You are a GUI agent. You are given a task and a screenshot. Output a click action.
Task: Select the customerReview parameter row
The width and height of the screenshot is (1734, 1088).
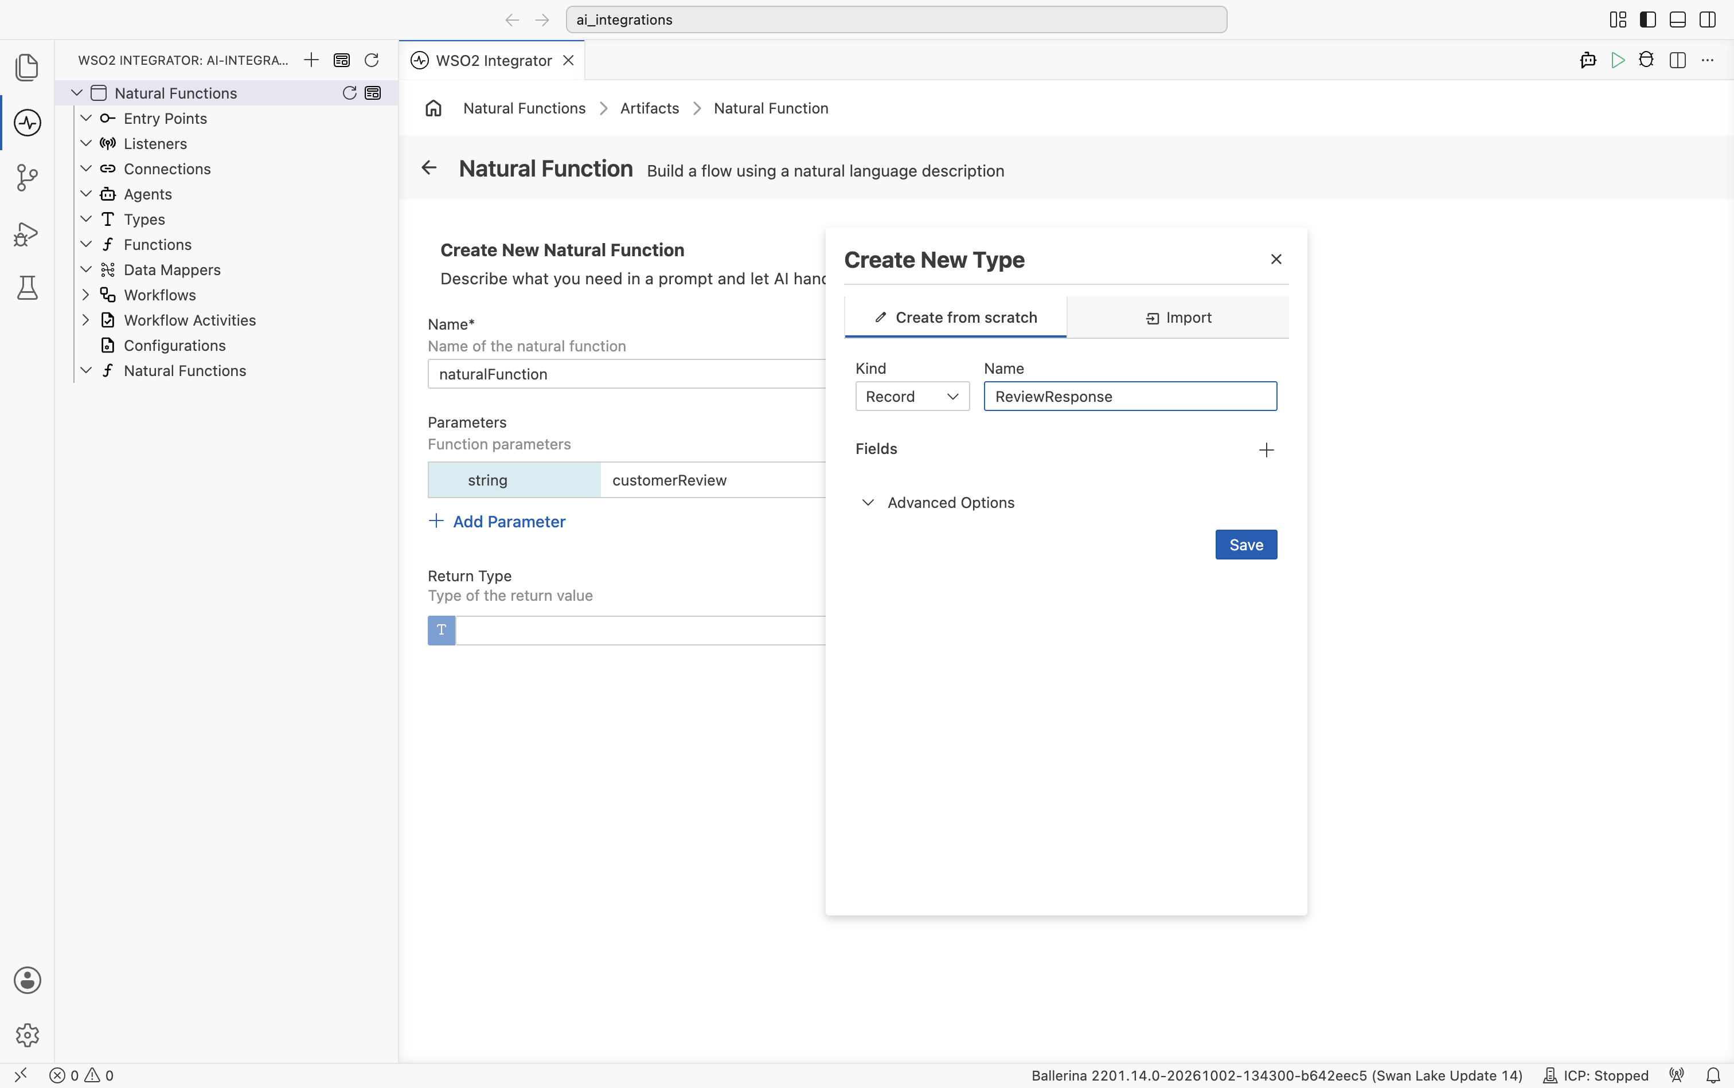pyautogui.click(x=626, y=480)
